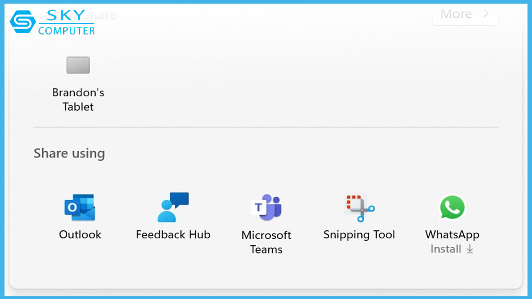Image resolution: width=532 pixels, height=299 pixels.
Task: Select the Feedback Hub icon
Action: [x=173, y=207]
